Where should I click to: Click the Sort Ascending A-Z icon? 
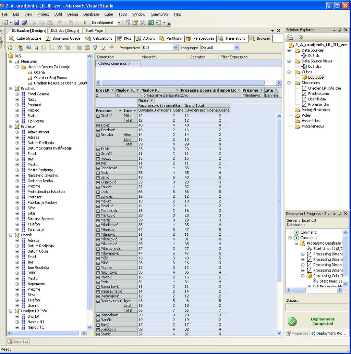[x=44, y=48]
